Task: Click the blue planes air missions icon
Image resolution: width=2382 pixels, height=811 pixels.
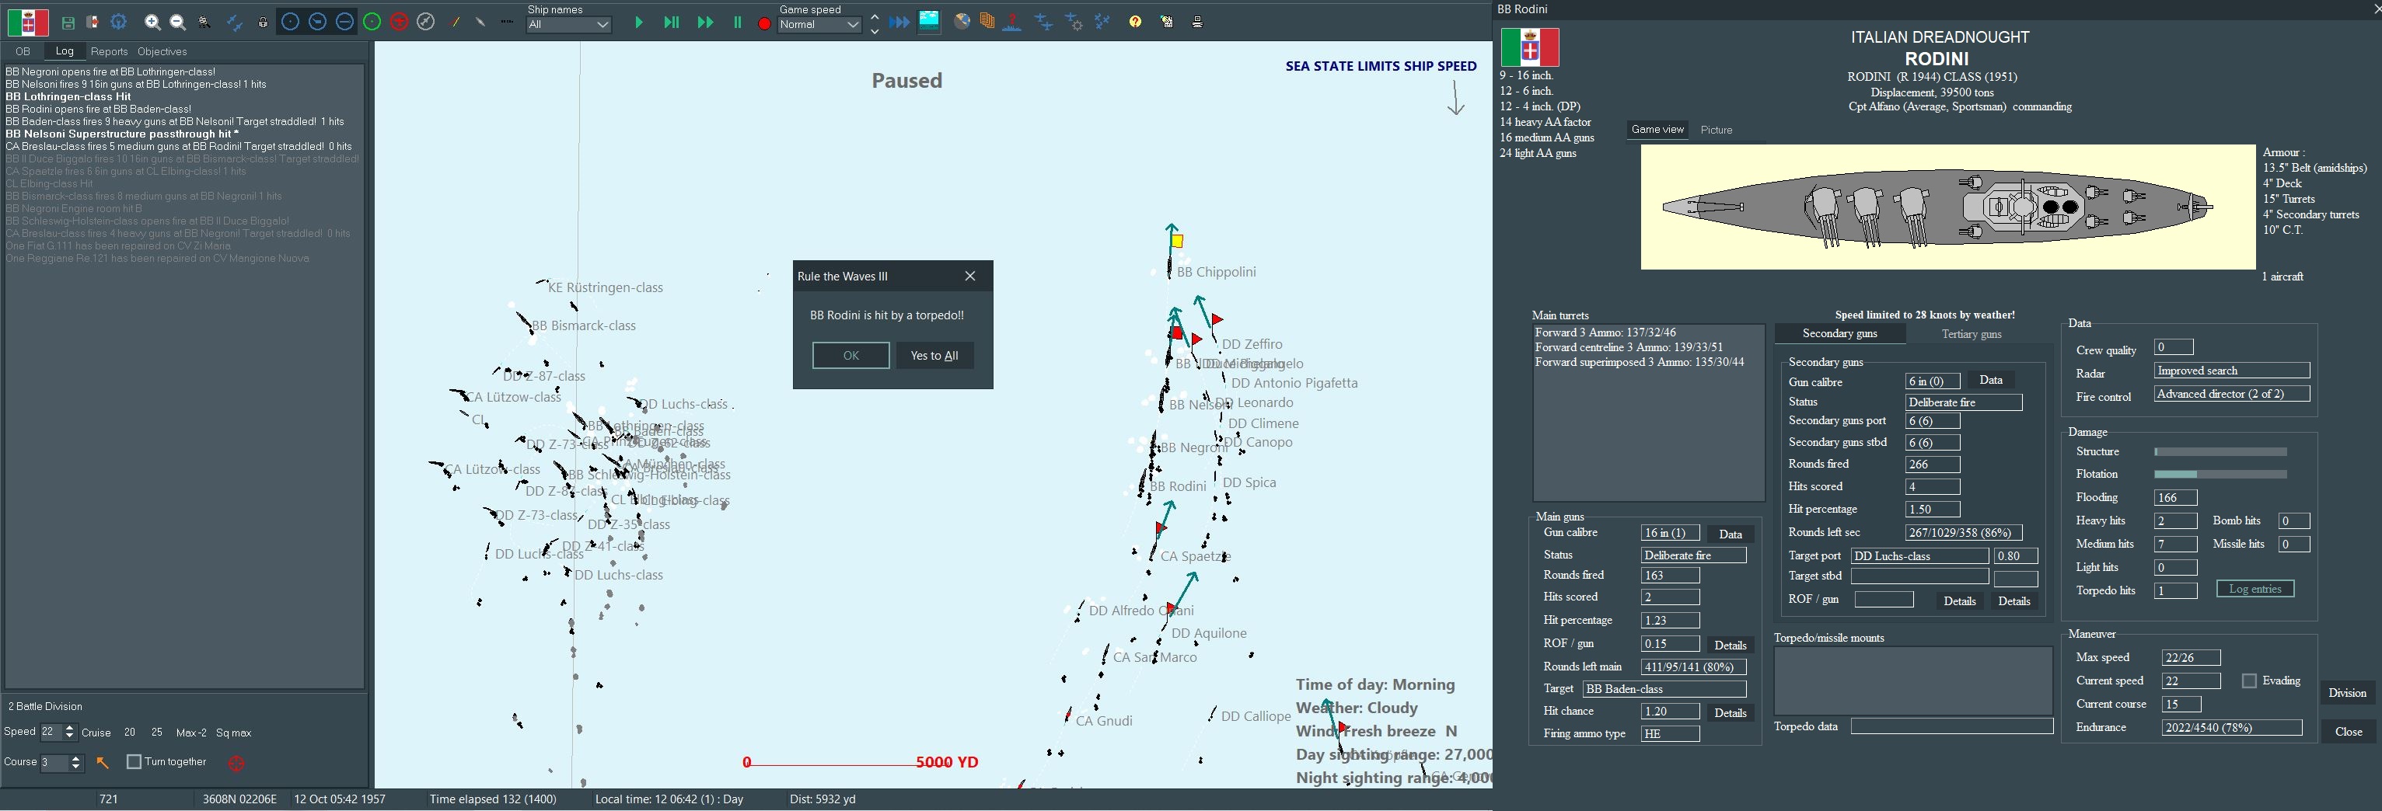Action: (x=1043, y=21)
